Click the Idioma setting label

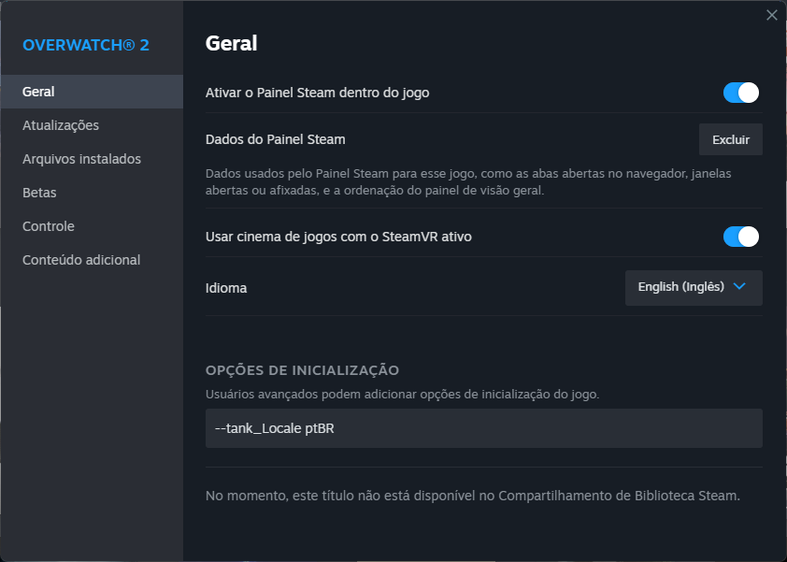tap(226, 288)
